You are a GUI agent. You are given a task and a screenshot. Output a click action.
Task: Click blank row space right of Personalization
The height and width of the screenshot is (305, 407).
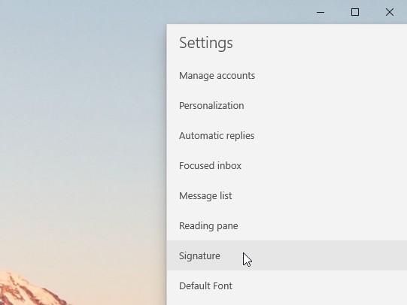[324, 106]
